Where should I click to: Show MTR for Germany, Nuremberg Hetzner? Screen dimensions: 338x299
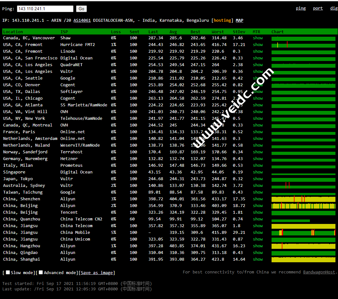click(257, 159)
